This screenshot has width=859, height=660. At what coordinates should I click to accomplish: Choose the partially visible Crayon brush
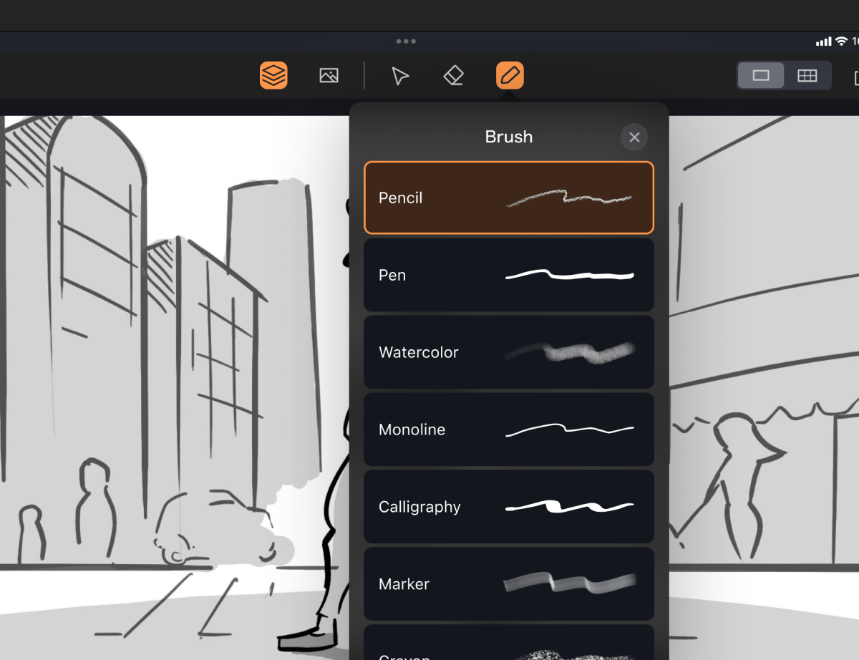pos(509,642)
